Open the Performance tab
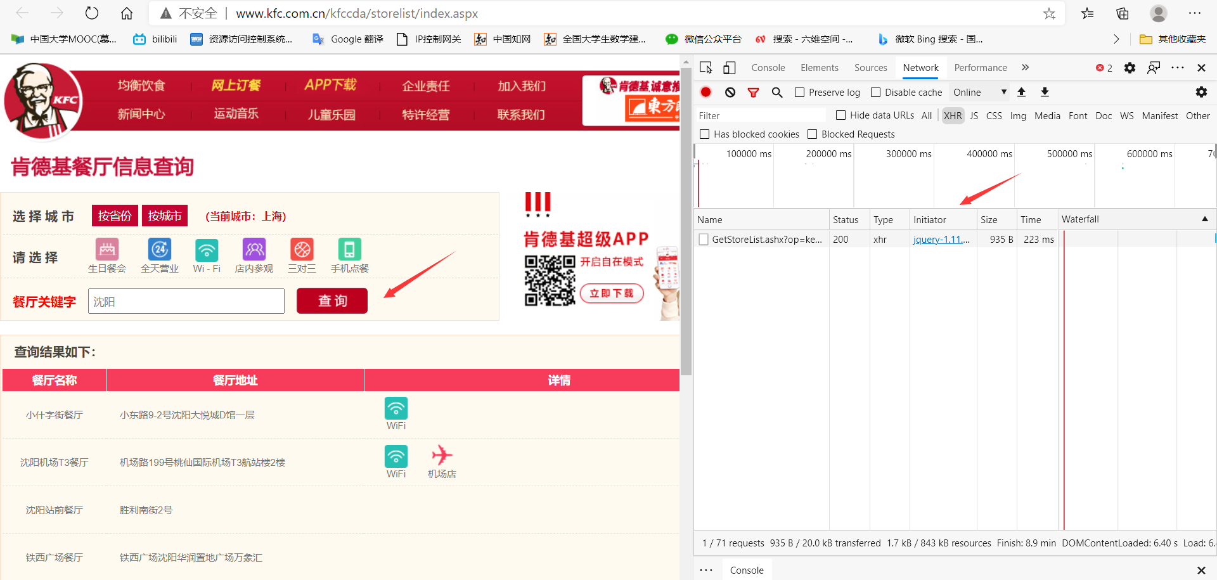Screen dimensions: 1217x580 (x=981, y=68)
